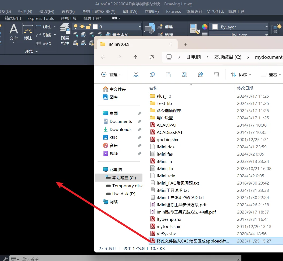
Task: Expand the 注释 annotation panel
Action: point(31,52)
